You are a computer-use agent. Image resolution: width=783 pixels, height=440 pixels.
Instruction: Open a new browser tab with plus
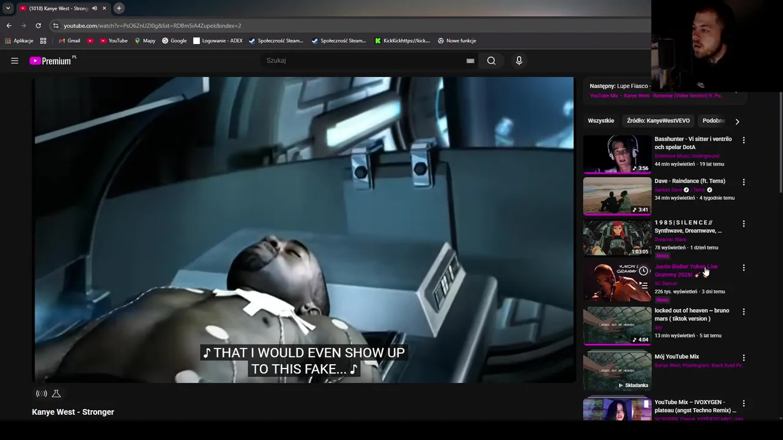pos(119,8)
